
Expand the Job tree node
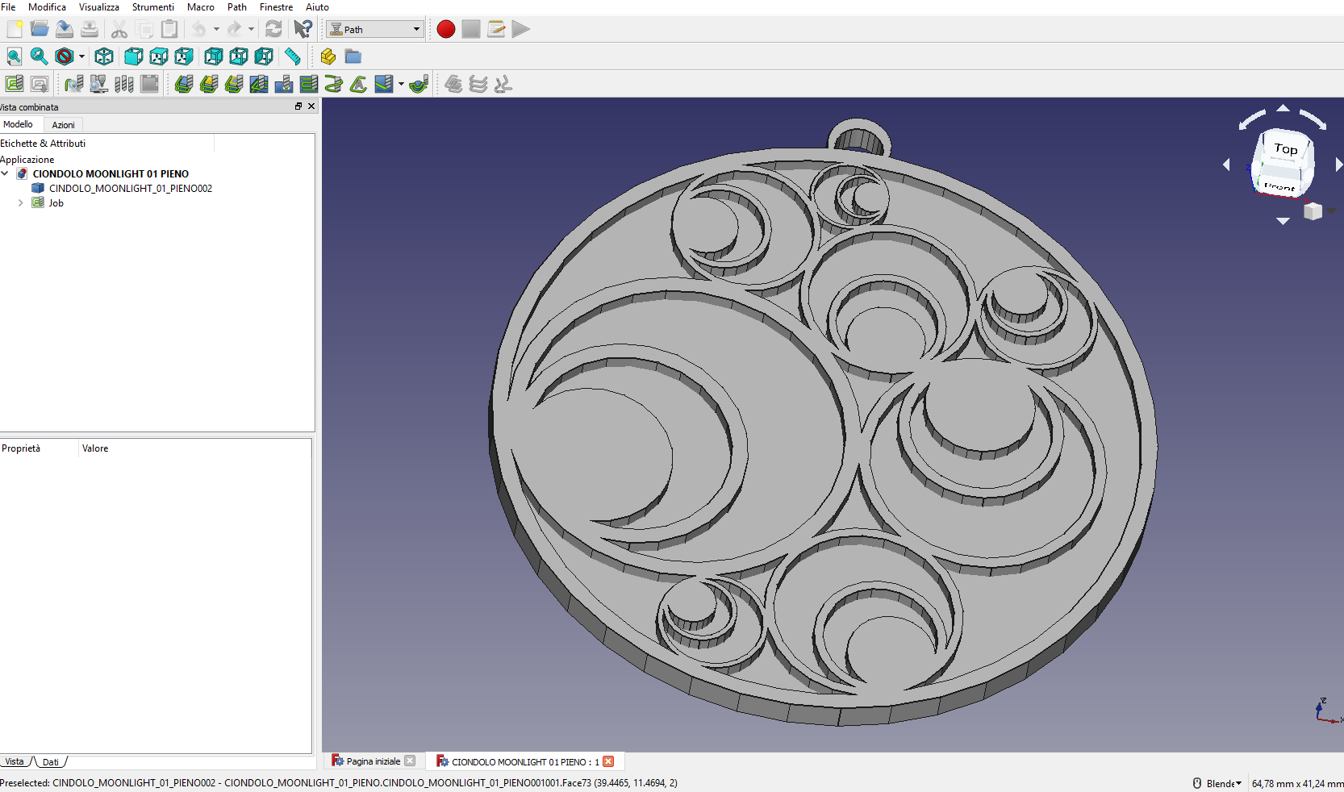[x=20, y=203]
